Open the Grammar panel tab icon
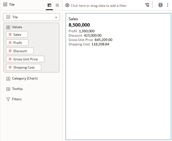This screenshot has height=141, width=172. pos(49,5)
